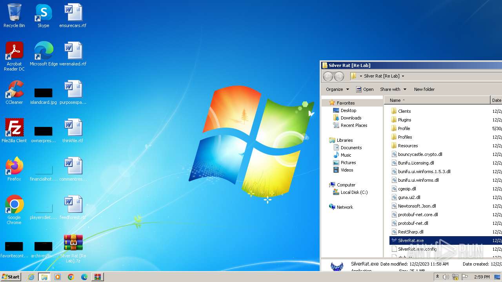Show hidden system tray icons

(x=437, y=277)
